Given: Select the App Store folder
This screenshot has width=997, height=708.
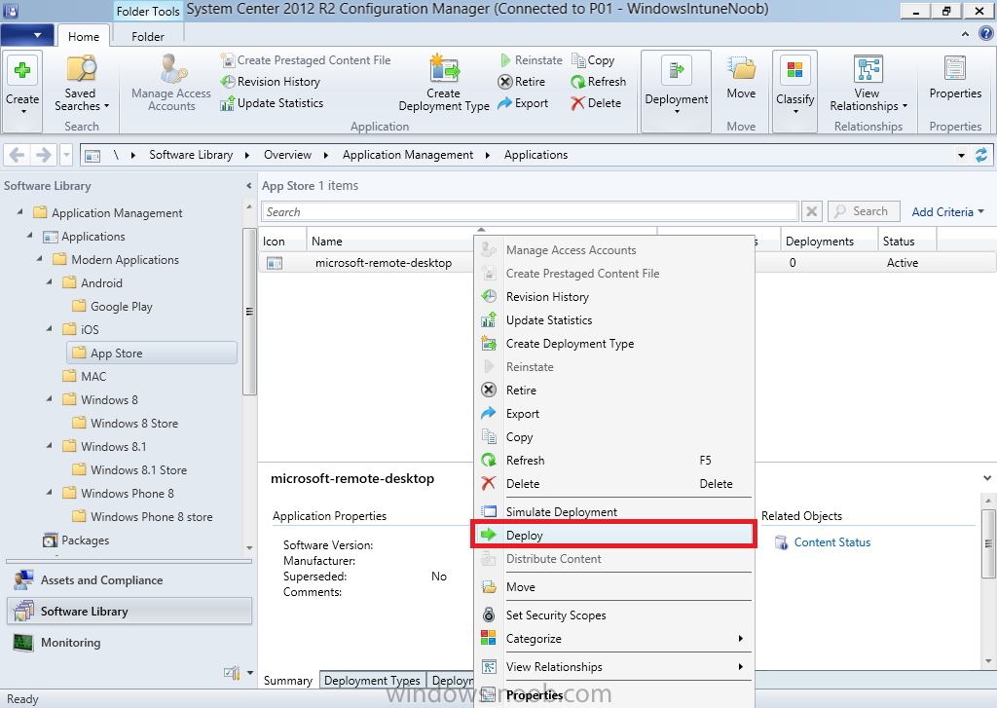Looking at the screenshot, I should click(151, 354).
